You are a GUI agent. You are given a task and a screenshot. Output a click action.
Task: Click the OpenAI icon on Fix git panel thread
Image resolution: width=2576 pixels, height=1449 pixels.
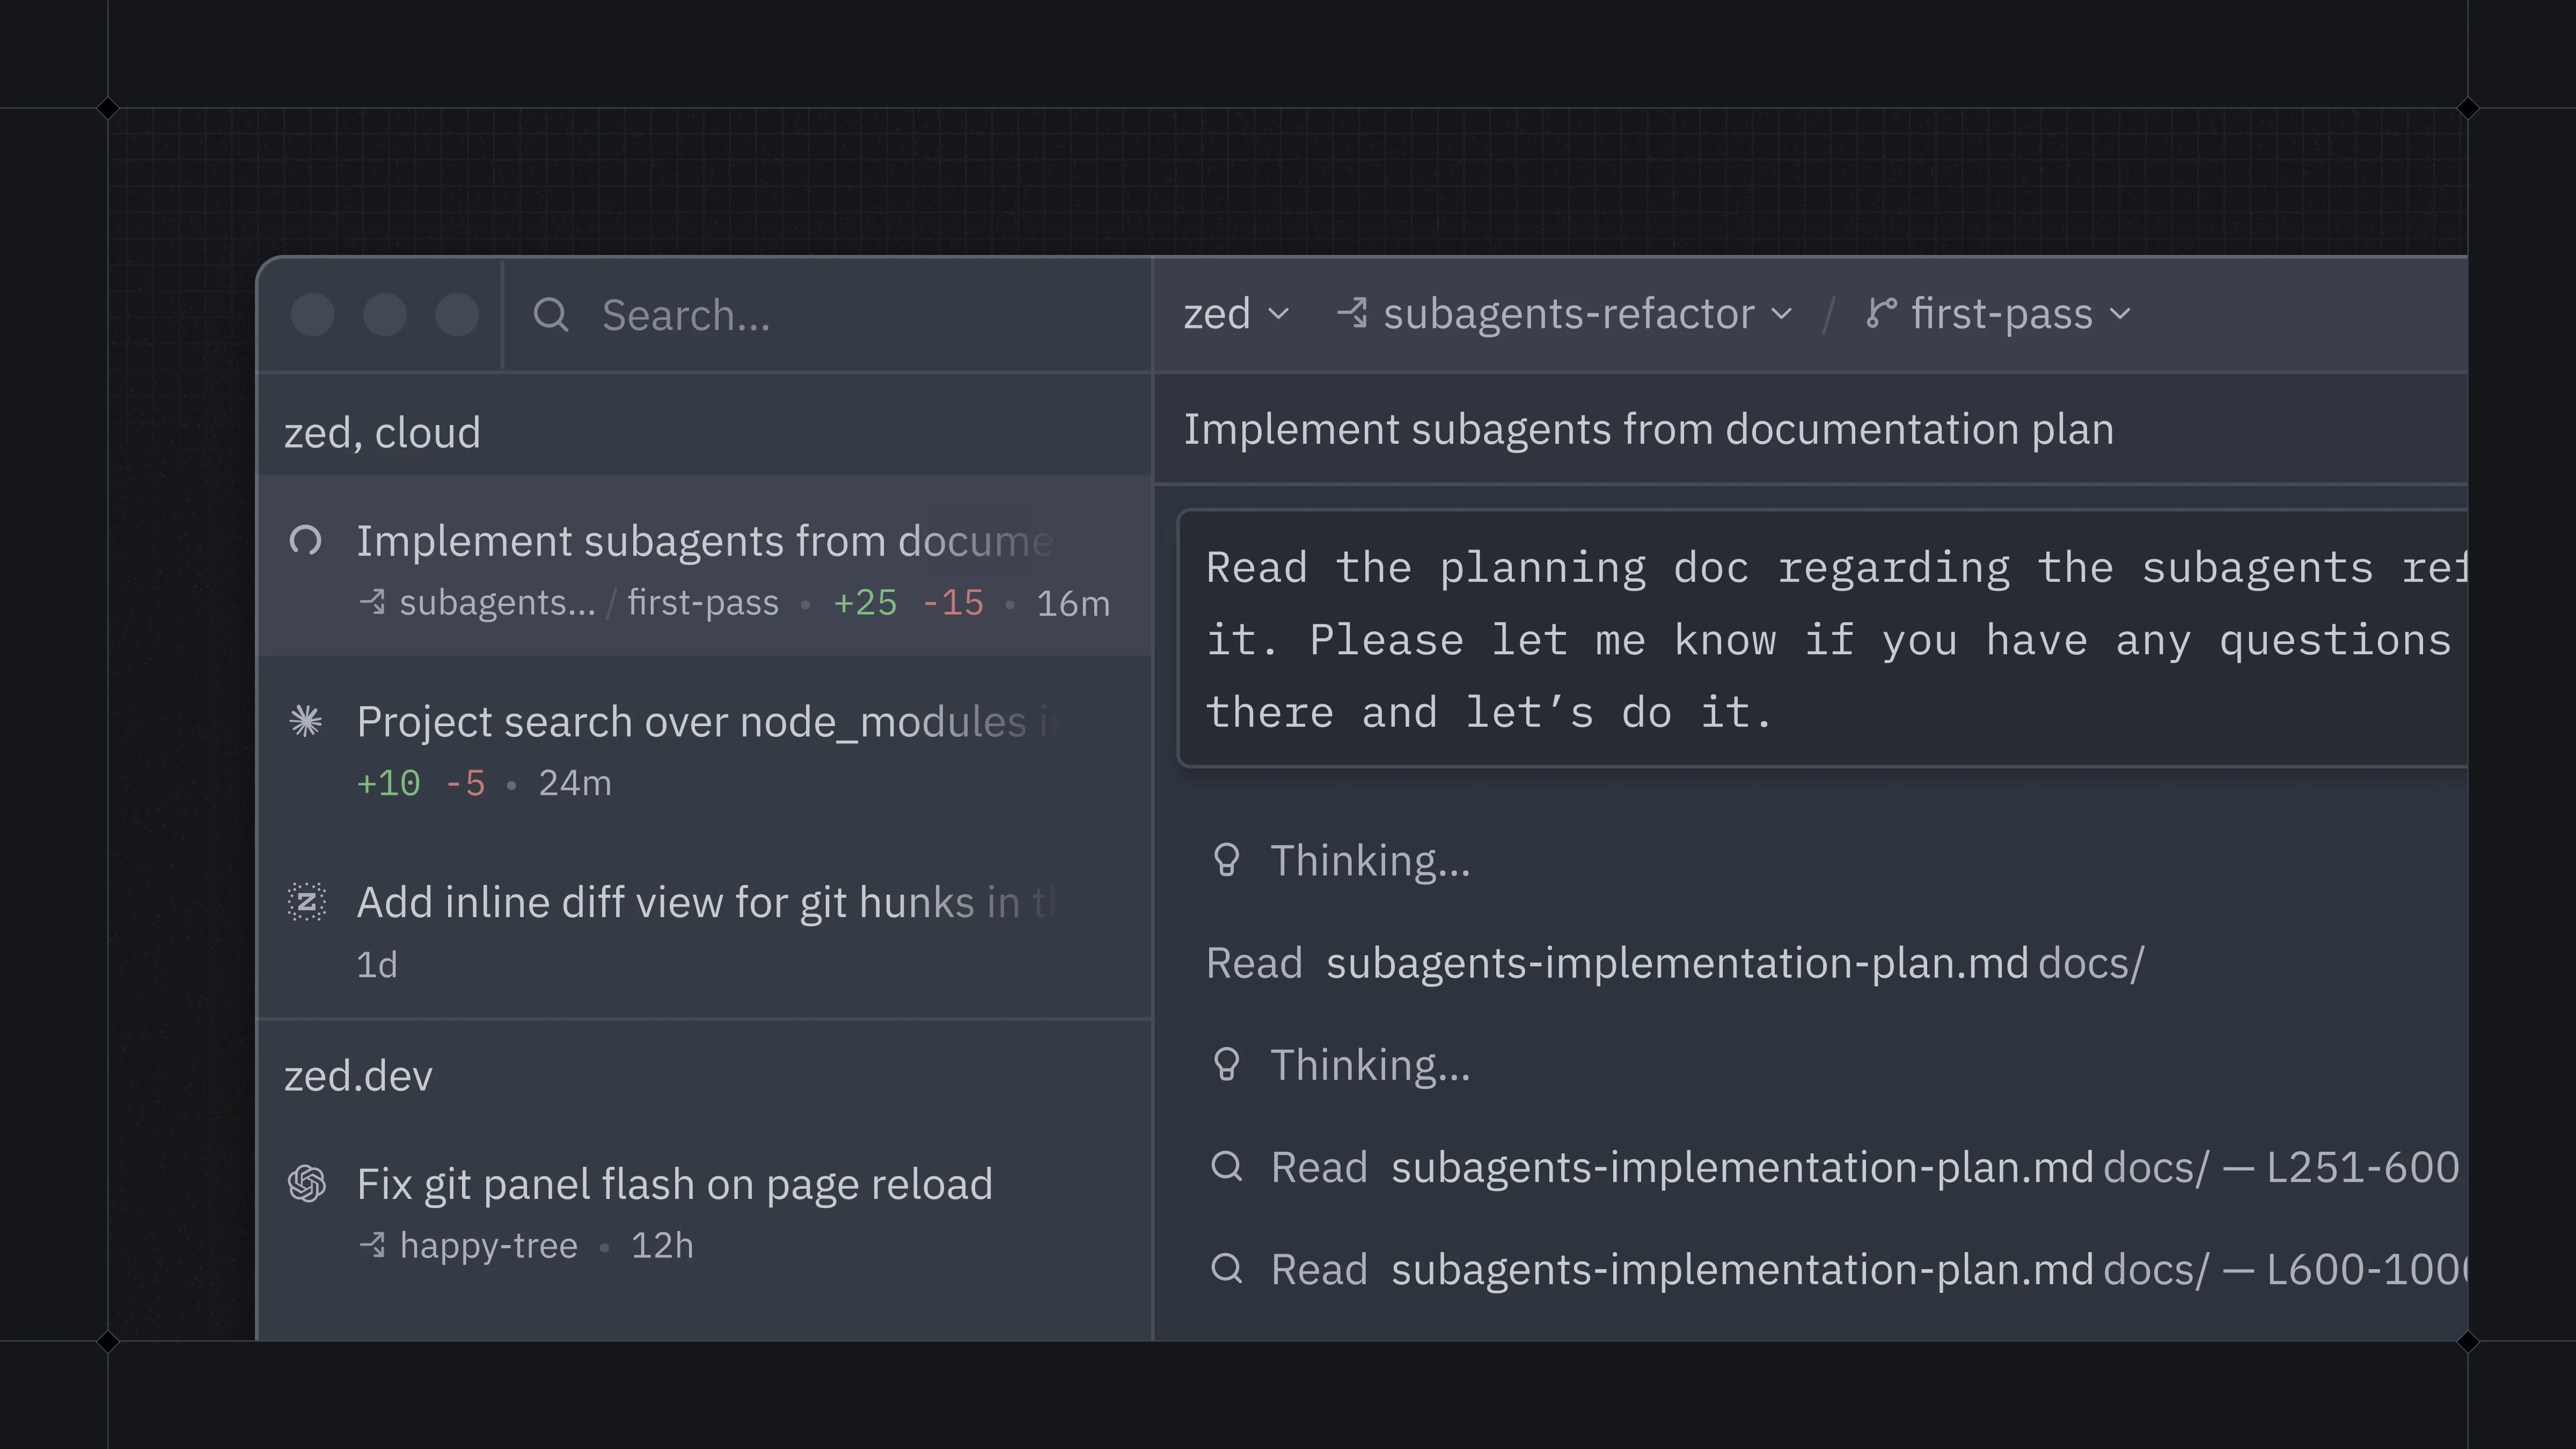306,1184
